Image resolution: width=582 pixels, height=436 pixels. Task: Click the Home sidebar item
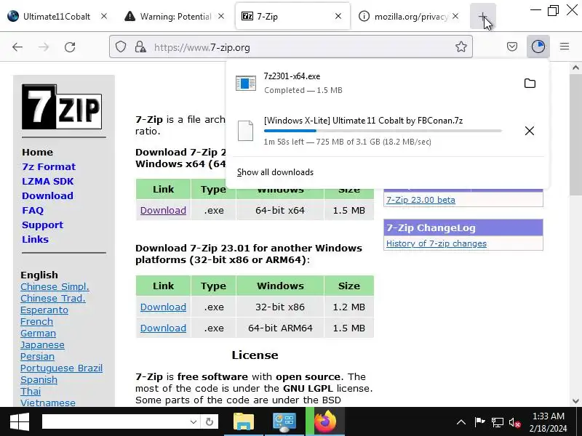pos(37,153)
